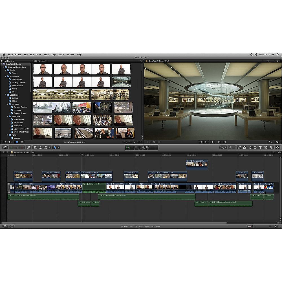The width and height of the screenshot is (282, 282).
Task: Open the Share menu
Action: (x=61, y=54)
